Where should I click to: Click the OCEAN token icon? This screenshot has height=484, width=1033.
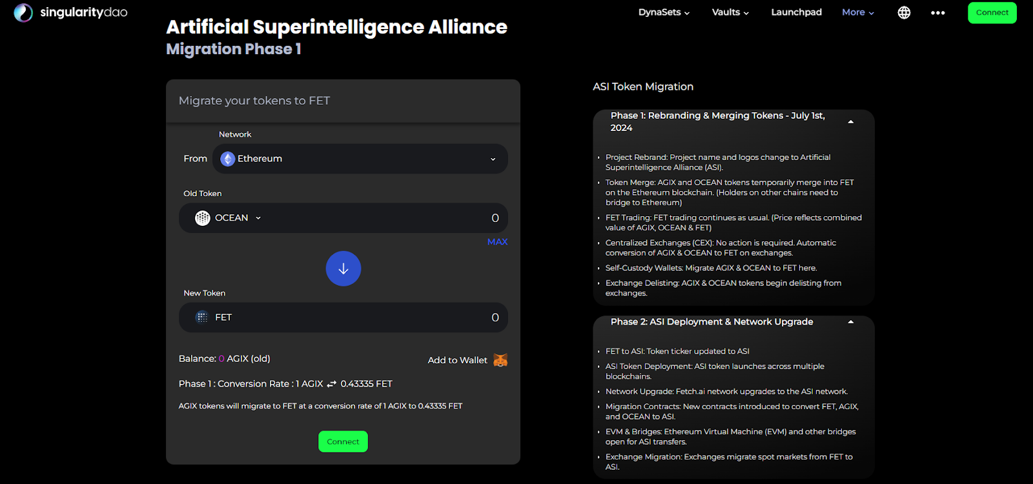click(203, 218)
